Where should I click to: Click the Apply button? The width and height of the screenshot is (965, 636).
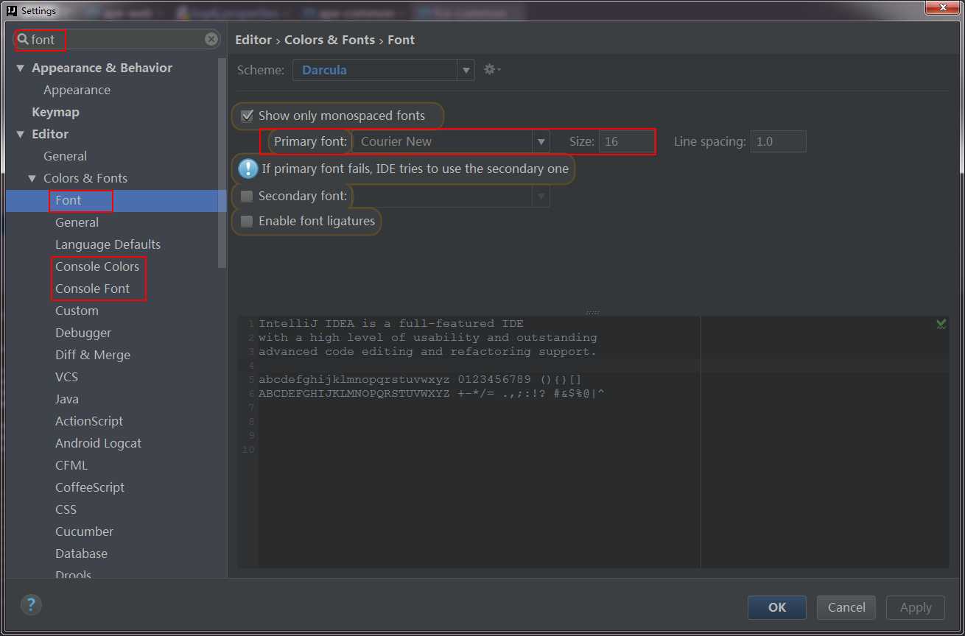[x=916, y=607]
